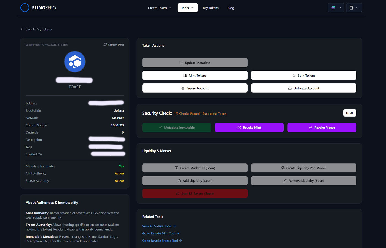Click the Mint Tokens icon

(x=184, y=75)
